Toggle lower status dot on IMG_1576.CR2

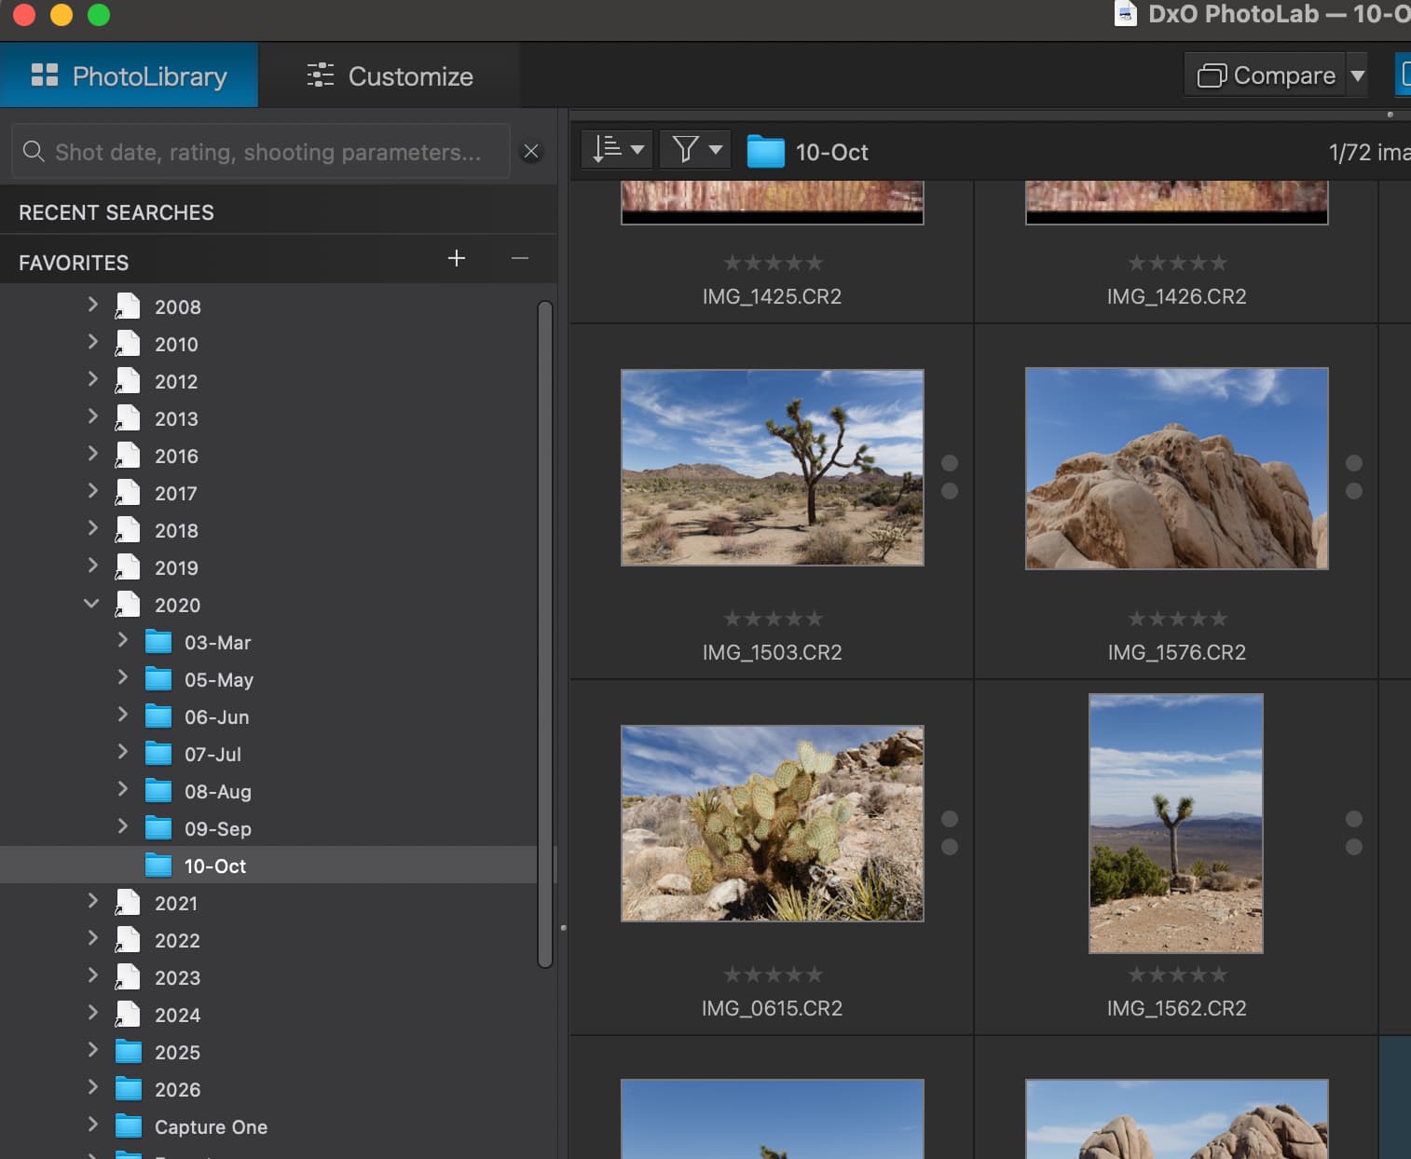(1354, 491)
